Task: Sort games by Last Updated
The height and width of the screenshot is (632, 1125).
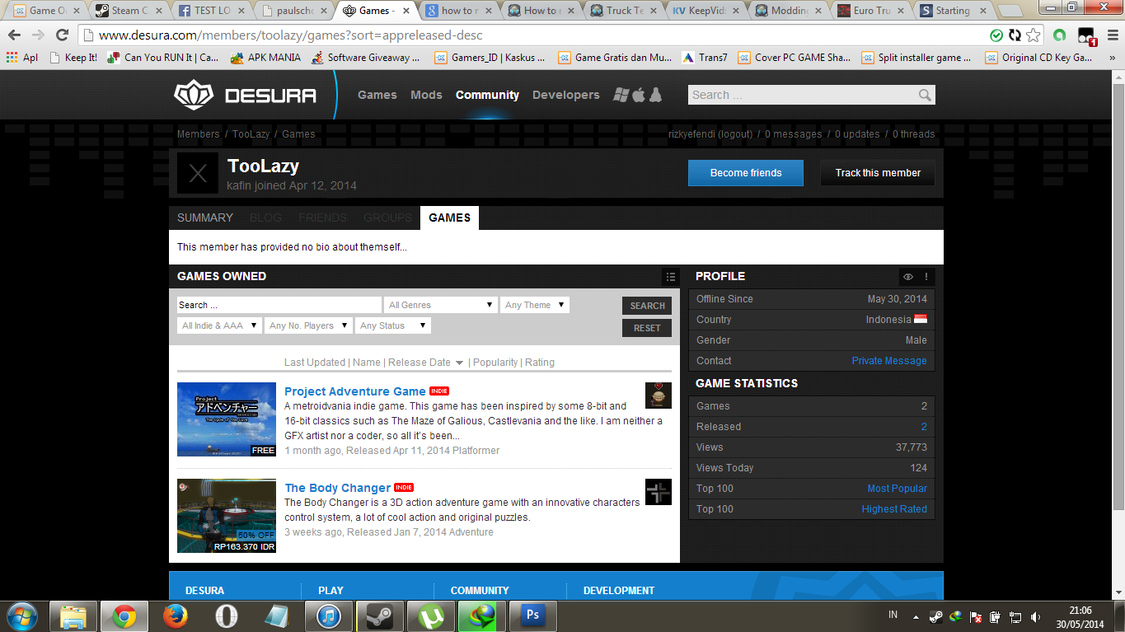Action: (315, 363)
